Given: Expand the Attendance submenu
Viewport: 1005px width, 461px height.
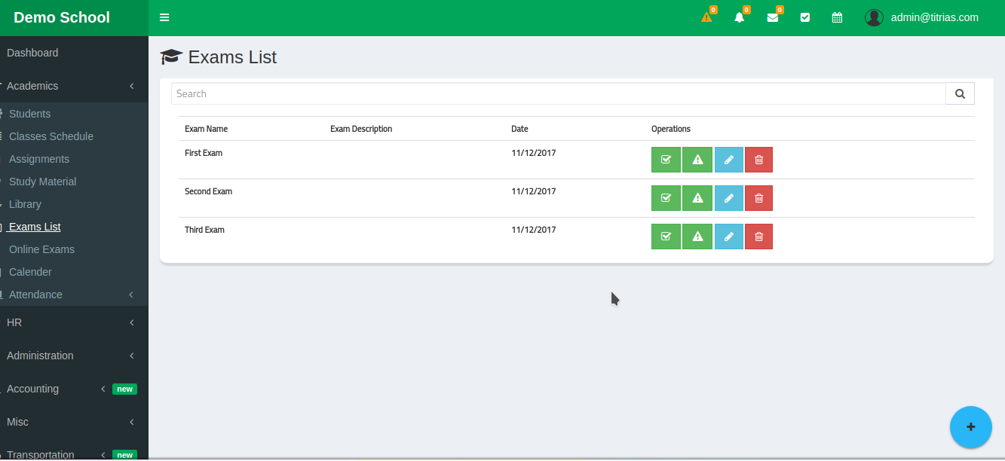Looking at the screenshot, I should click(74, 295).
